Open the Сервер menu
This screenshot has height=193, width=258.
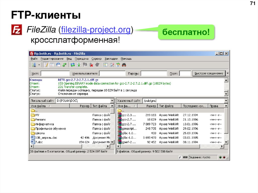click(96, 59)
